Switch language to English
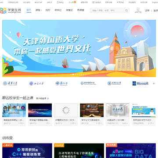Viewport: 158px width, 158px height. [155, 2]
